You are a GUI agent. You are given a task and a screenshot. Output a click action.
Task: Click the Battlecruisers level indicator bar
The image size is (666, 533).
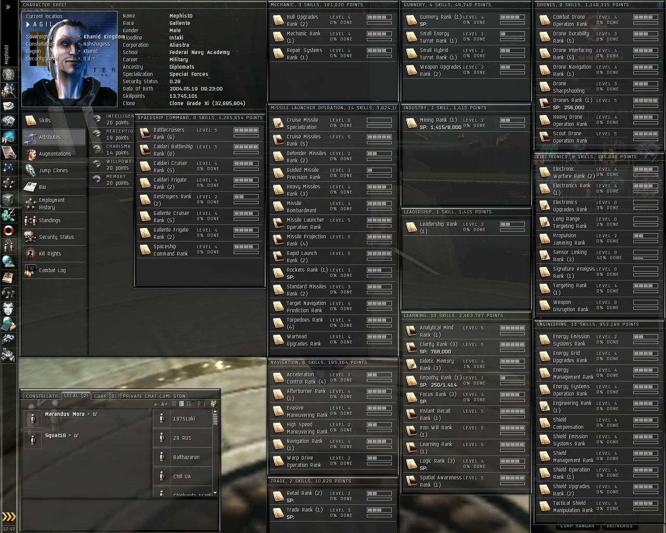pos(246,130)
